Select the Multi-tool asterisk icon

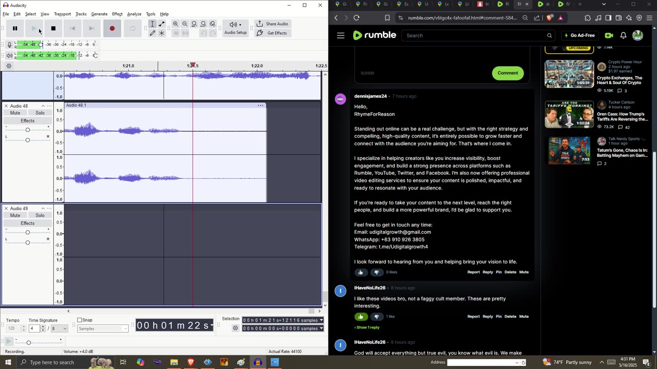click(162, 33)
